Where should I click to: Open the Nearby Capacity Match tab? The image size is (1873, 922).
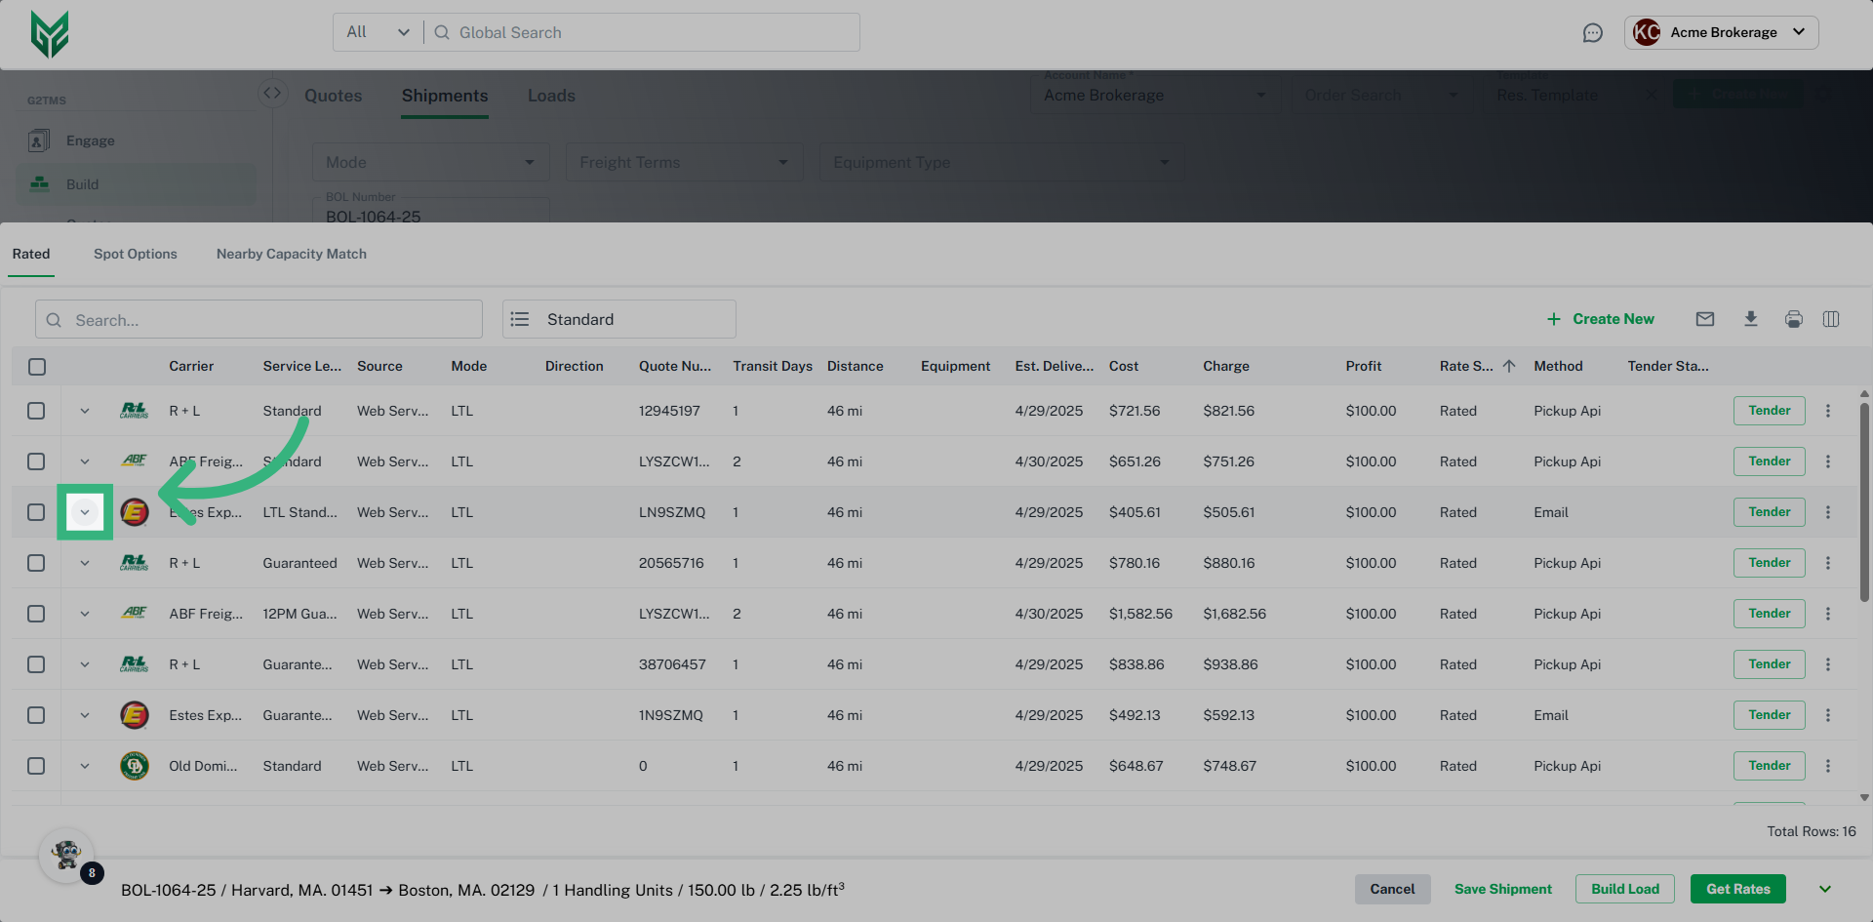point(291,254)
